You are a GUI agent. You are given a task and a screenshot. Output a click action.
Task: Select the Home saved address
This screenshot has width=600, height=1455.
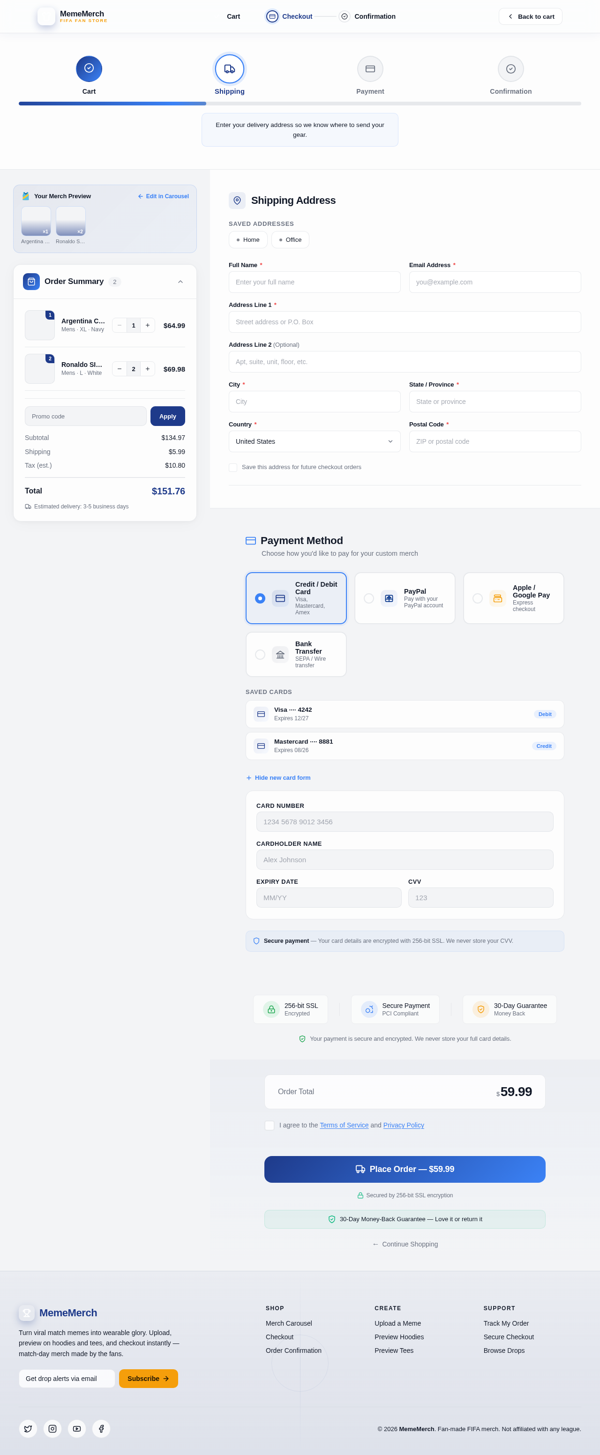(248, 239)
